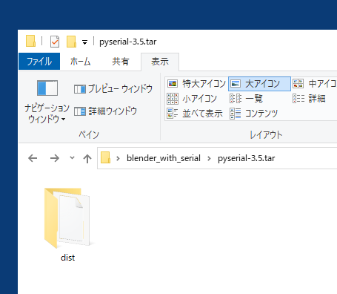Switch to the 共有 ribbon tab
Screen dimensions: 337x294
pos(121,61)
